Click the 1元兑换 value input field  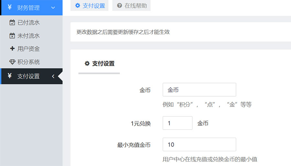click(x=178, y=123)
